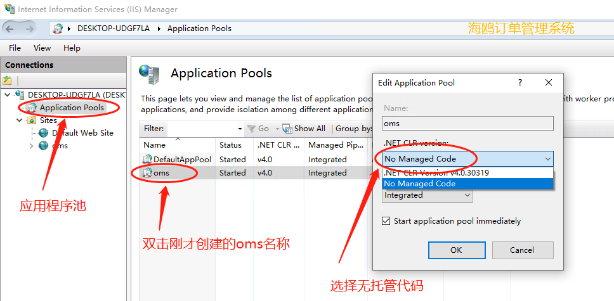Collapse the DESKTOP-UDGF7LA server node
This screenshot has width=614, height=301.
click(x=8, y=94)
